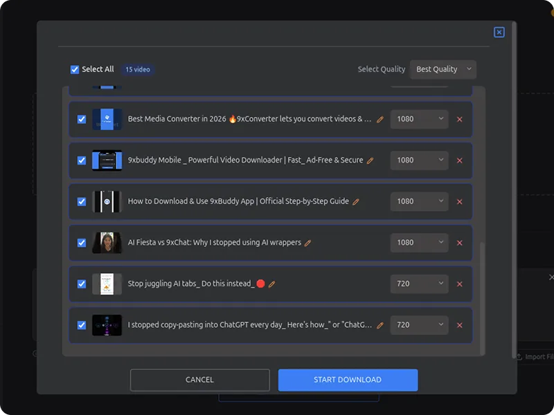
Task: Change resolution for the 9xBuddy App guide
Action: [x=418, y=201]
